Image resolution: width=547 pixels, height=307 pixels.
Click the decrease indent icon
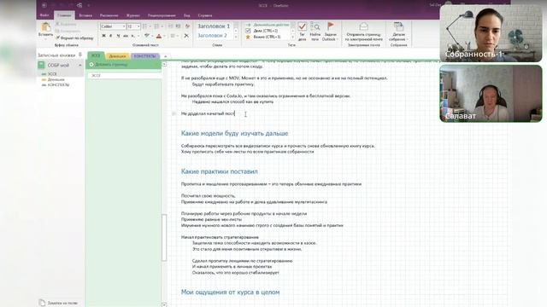(171, 26)
